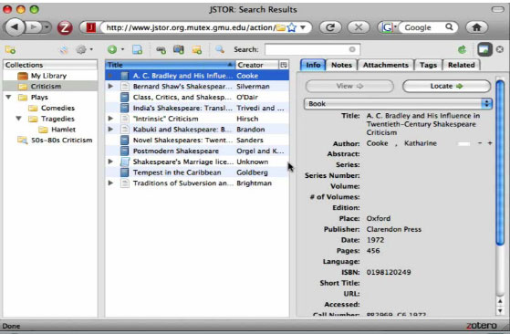Screen dimensions: 510x334
Task: Select the Hamlet collection folder
Action: coord(57,130)
